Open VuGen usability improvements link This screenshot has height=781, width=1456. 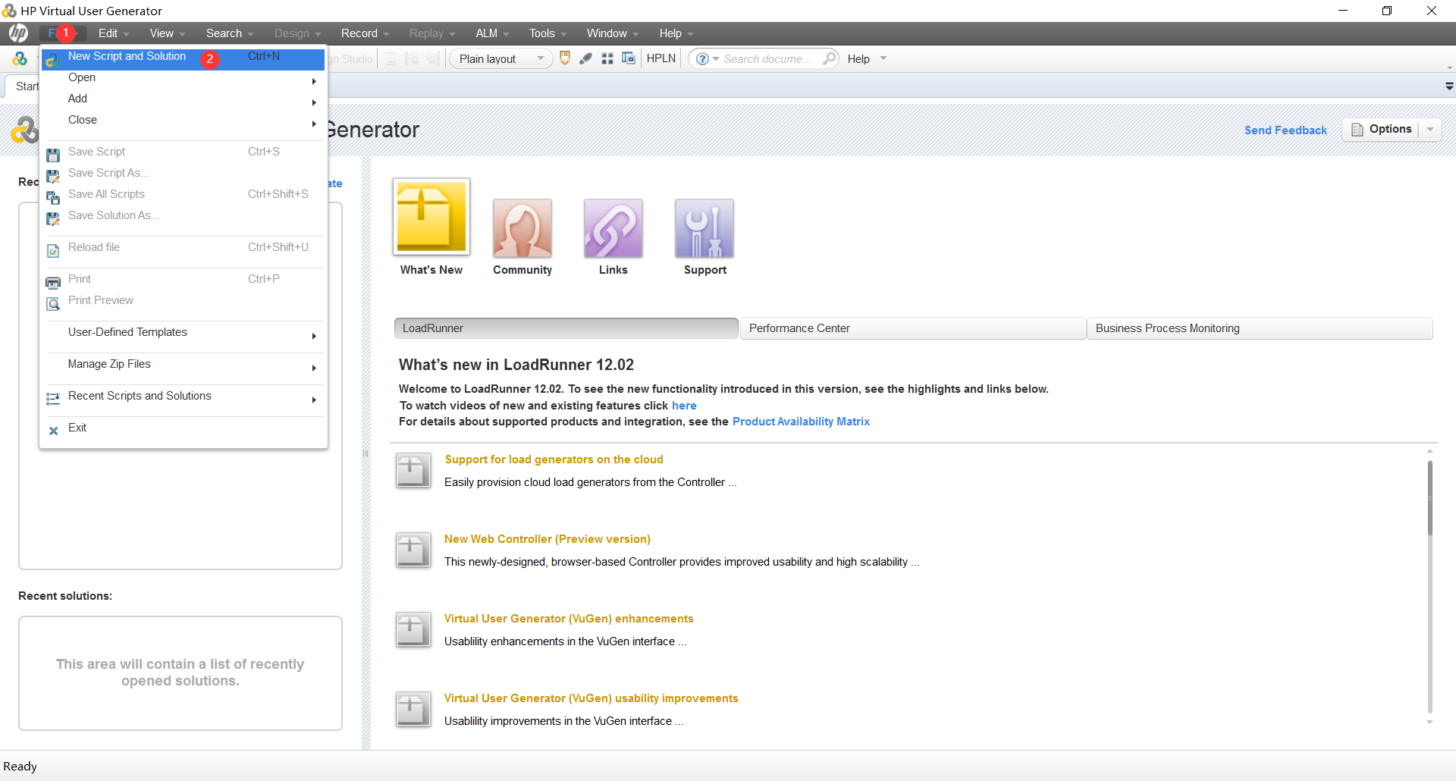click(x=591, y=698)
